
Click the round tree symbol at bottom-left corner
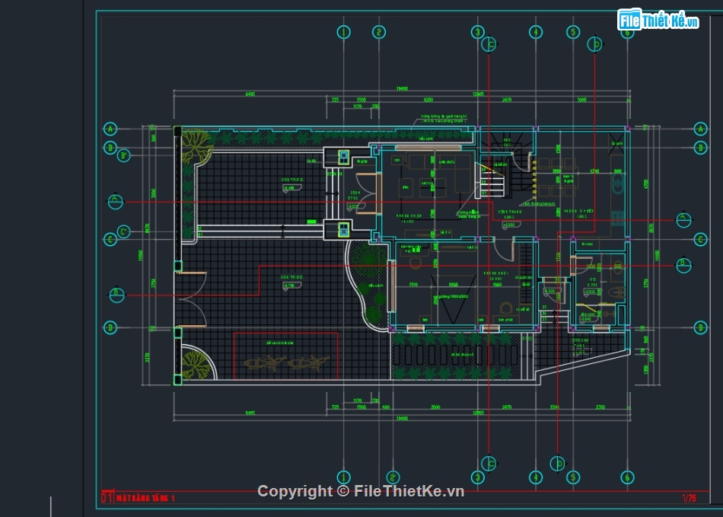[x=196, y=365]
